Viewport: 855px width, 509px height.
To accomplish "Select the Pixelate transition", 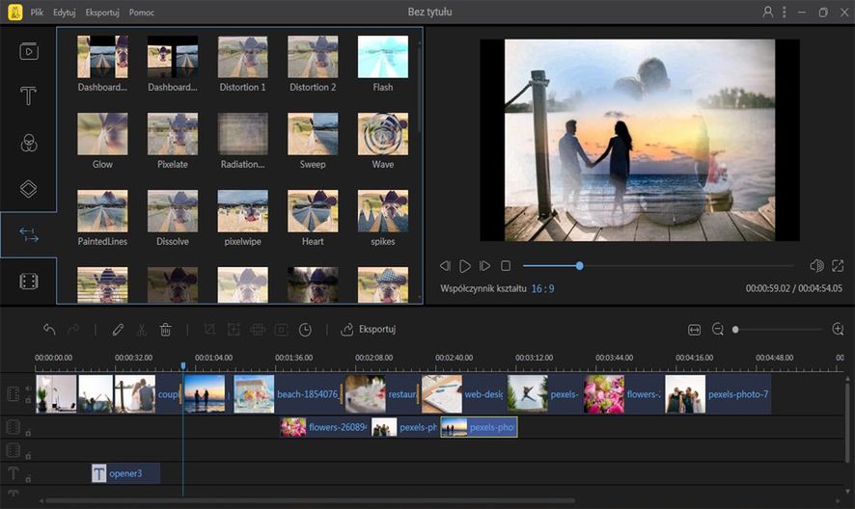I will pos(173,141).
